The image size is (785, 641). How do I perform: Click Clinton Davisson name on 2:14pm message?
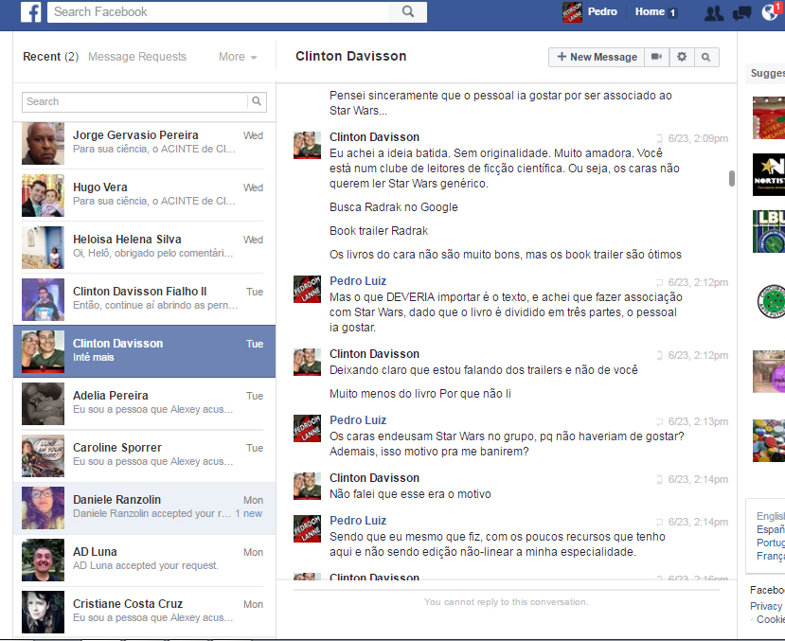(374, 478)
